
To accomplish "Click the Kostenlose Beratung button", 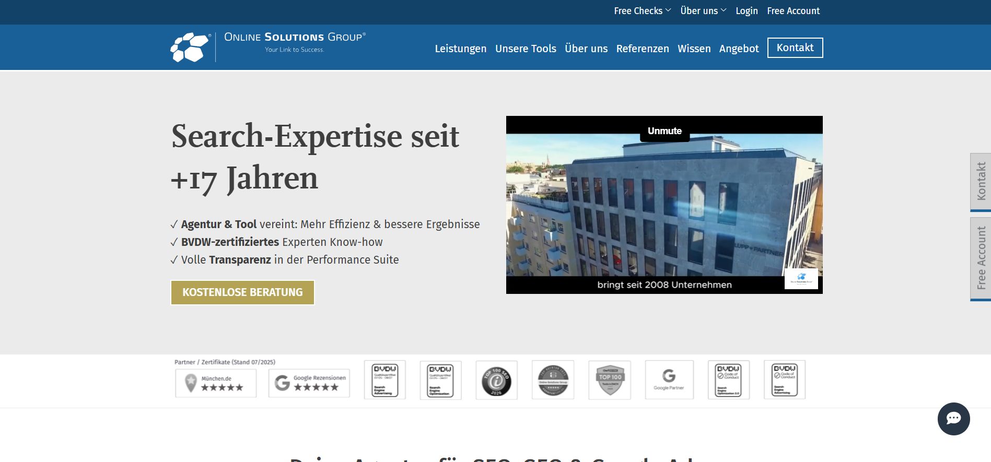I will click(242, 292).
